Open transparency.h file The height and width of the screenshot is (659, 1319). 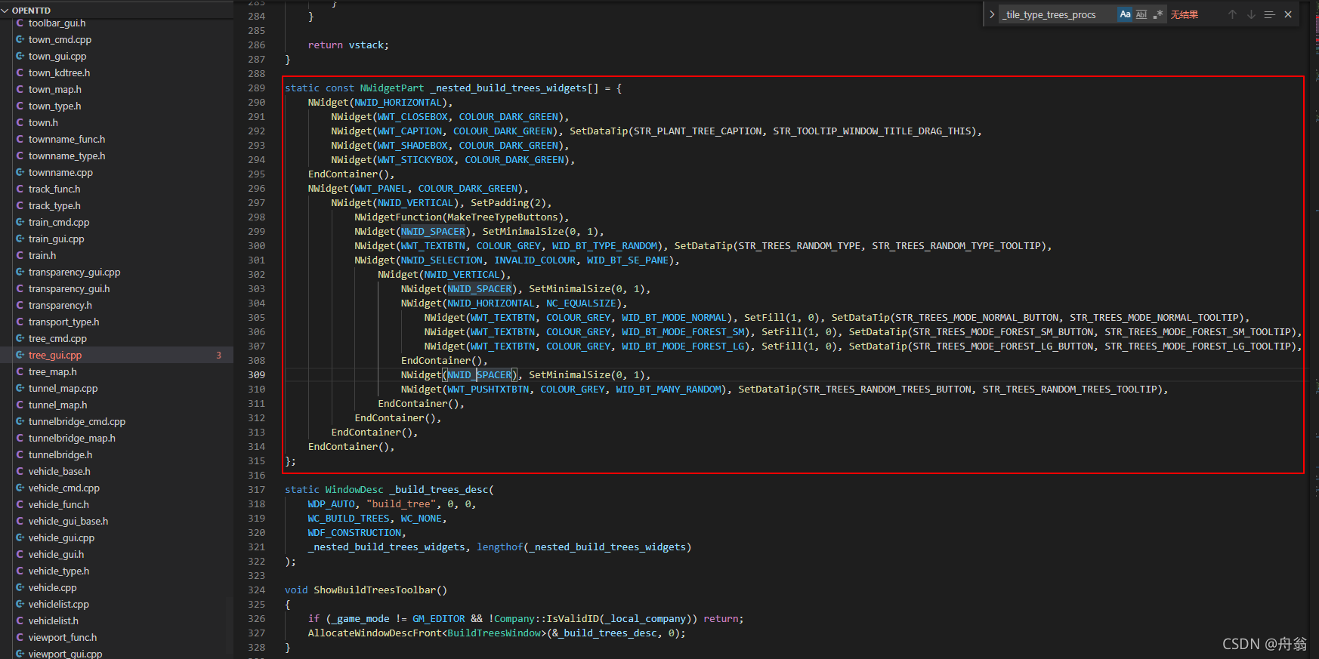click(116, 305)
